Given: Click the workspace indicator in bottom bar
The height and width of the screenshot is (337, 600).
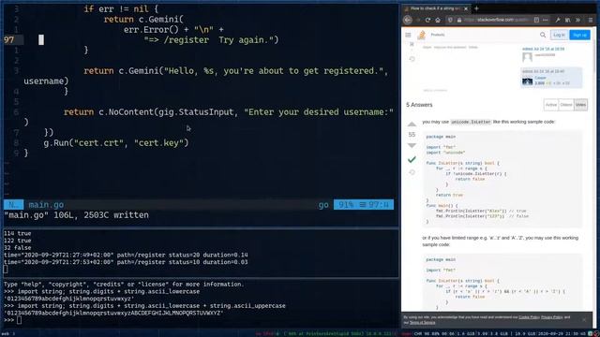Looking at the screenshot, I should pyautogui.click(x=8, y=333).
